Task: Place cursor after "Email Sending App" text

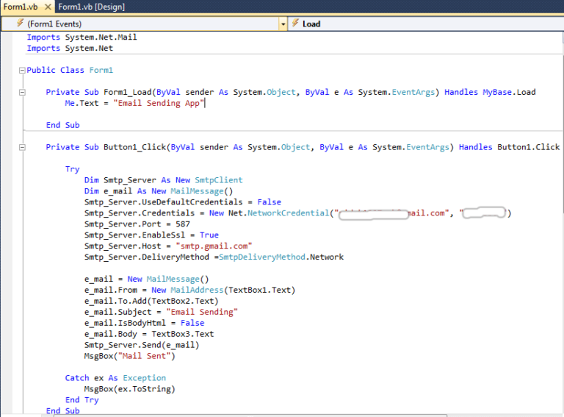Action: pos(205,104)
